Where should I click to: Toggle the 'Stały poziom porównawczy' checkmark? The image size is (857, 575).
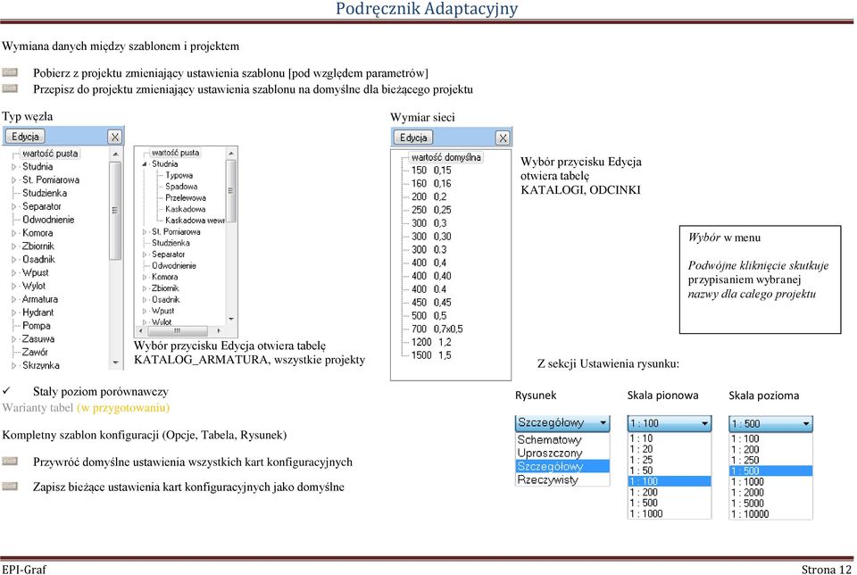tap(6, 391)
